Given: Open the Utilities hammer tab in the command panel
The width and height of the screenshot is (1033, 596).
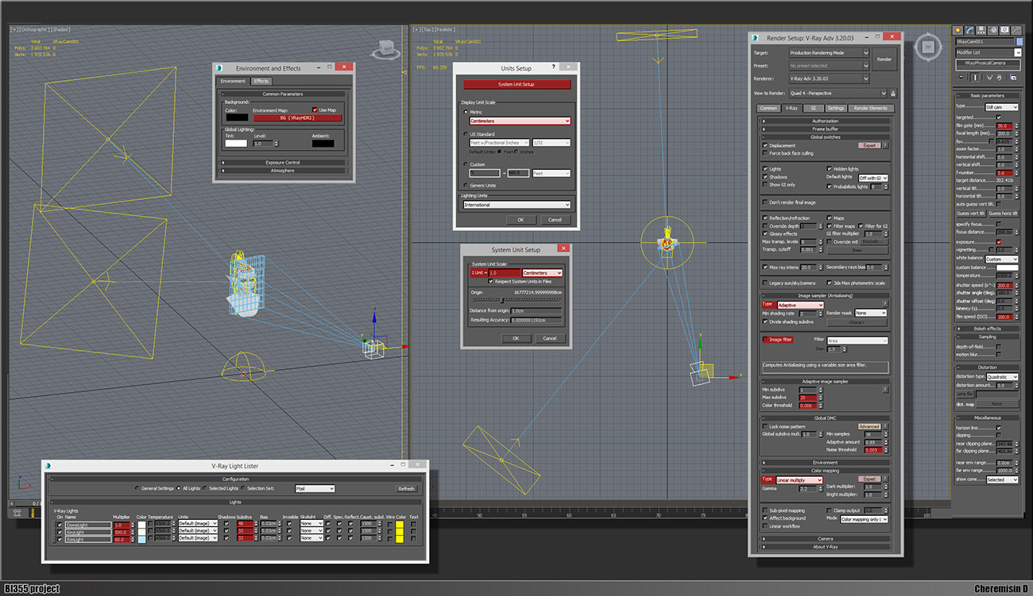Looking at the screenshot, I should pyautogui.click(x=1016, y=30).
